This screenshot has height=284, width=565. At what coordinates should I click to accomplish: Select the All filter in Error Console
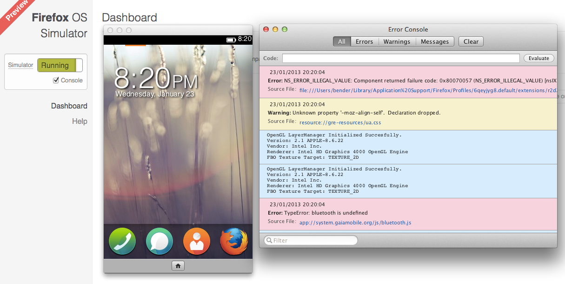pyautogui.click(x=342, y=41)
